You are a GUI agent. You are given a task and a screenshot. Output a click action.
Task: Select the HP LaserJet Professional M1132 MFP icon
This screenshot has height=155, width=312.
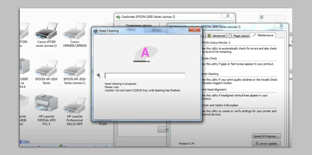75,105
